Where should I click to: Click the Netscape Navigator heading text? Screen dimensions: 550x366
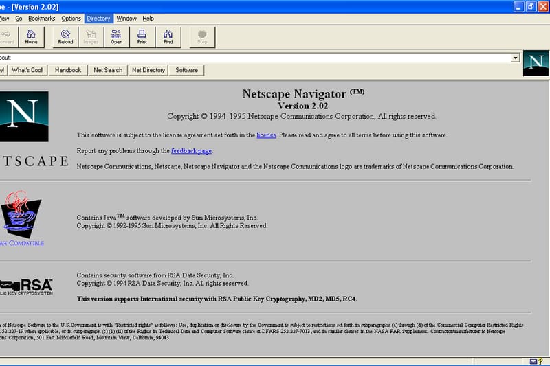click(303, 94)
